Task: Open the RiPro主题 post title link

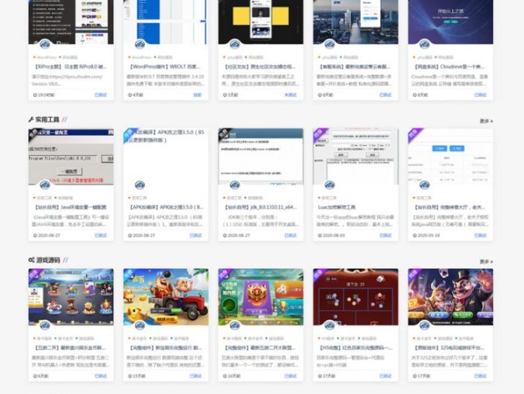Action: pyautogui.click(x=71, y=67)
